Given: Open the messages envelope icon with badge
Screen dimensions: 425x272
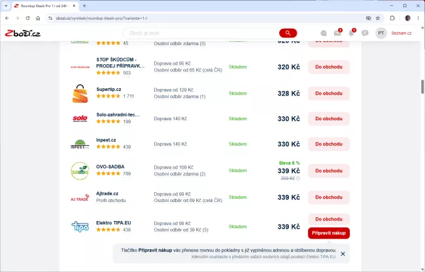Looking at the screenshot, I should click(x=337, y=33).
